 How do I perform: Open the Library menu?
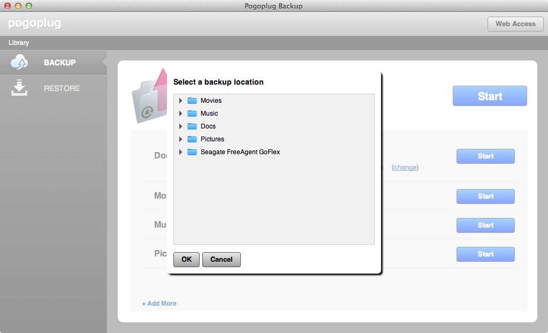[19, 43]
